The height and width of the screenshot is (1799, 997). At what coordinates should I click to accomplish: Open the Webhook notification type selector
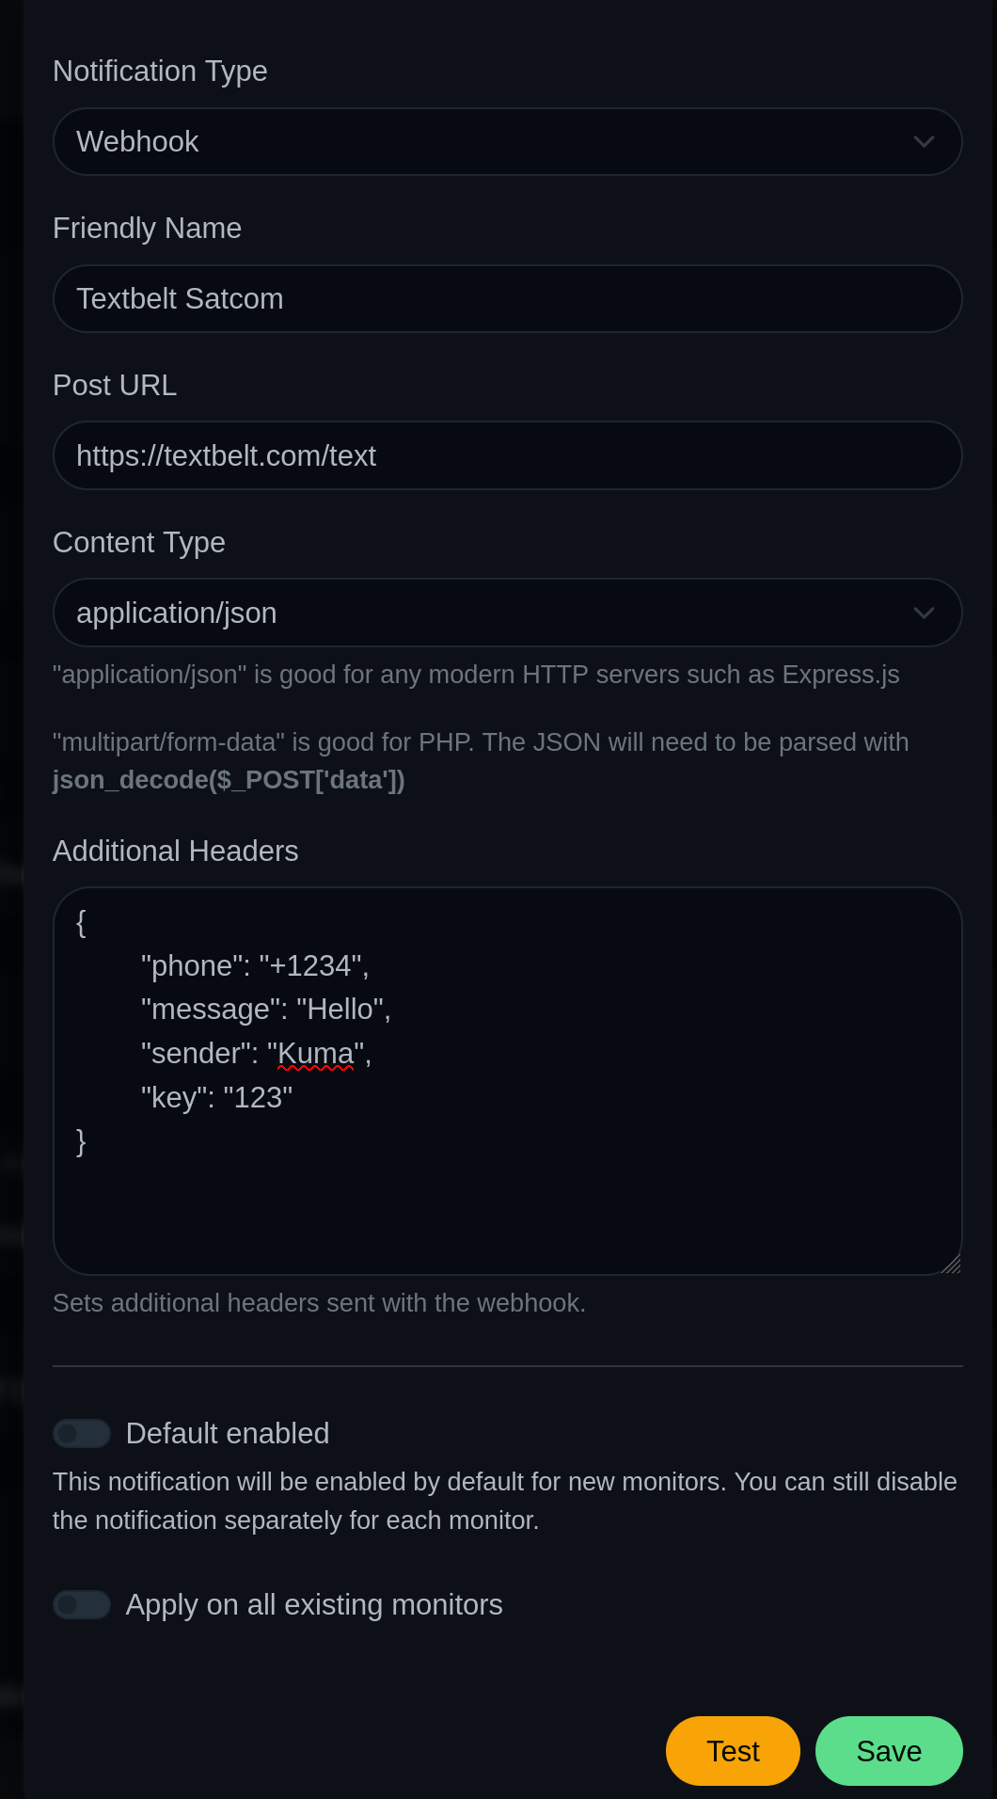(508, 141)
